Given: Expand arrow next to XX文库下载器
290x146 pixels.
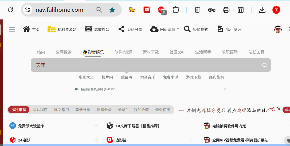Looking at the screenshot, I should (x=193, y=125).
